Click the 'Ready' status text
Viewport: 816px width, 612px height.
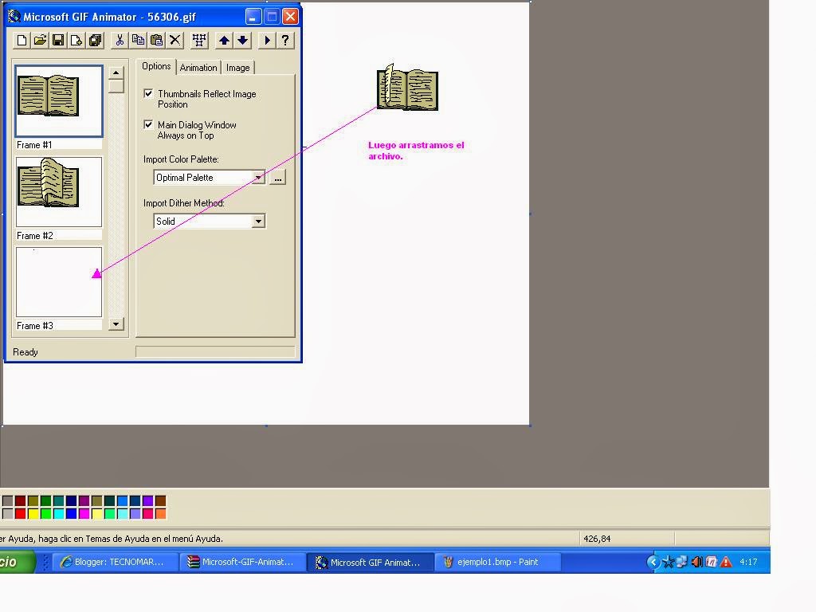point(25,352)
